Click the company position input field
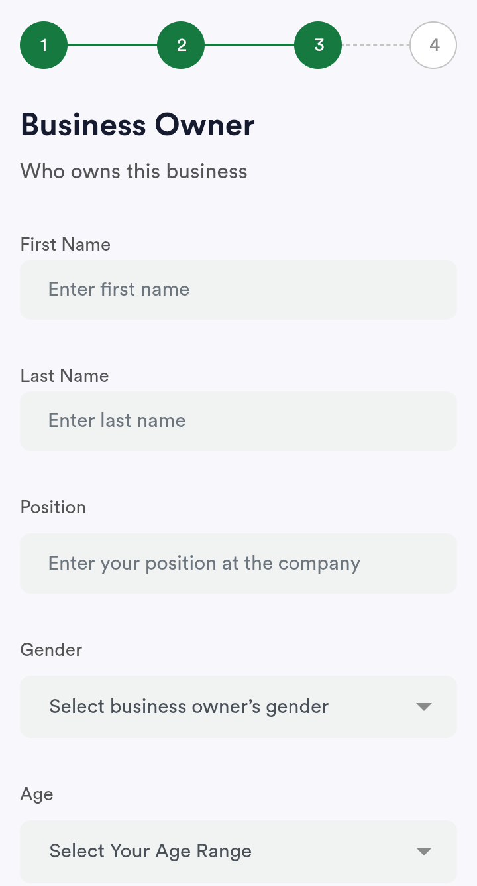477x886 pixels. tap(238, 564)
